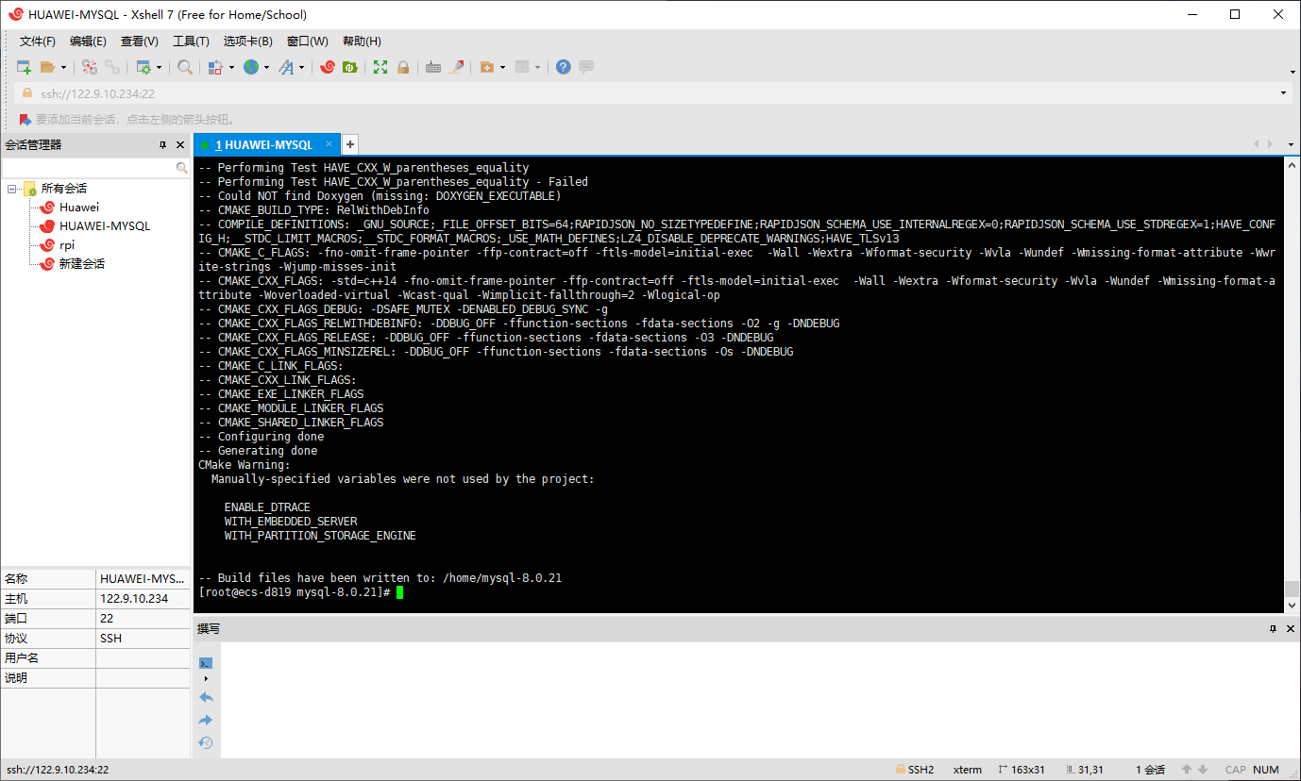Click the Color Scheme toolbar icon

click(215, 67)
